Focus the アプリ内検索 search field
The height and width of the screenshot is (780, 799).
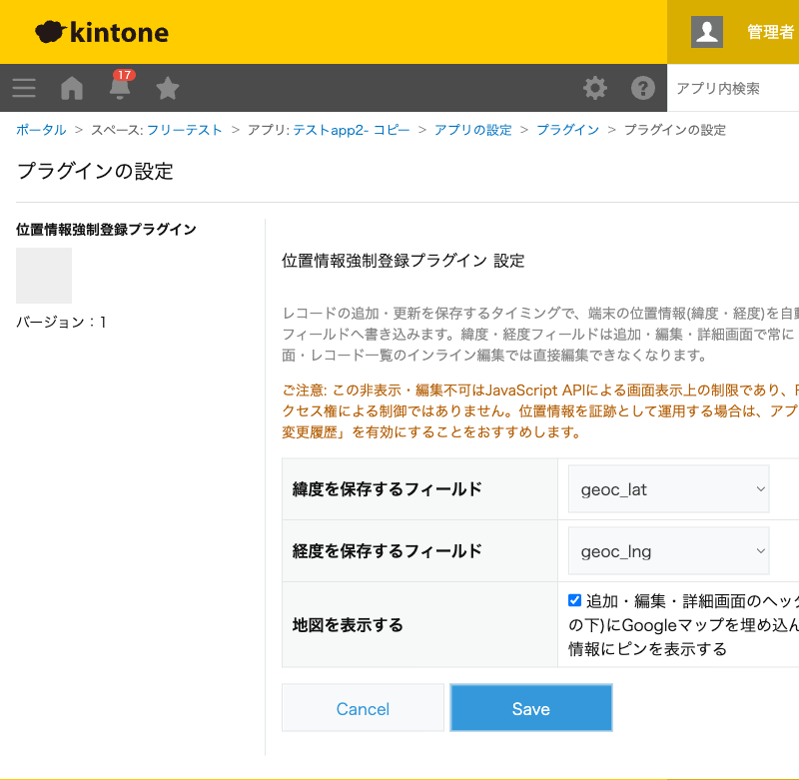point(733,88)
